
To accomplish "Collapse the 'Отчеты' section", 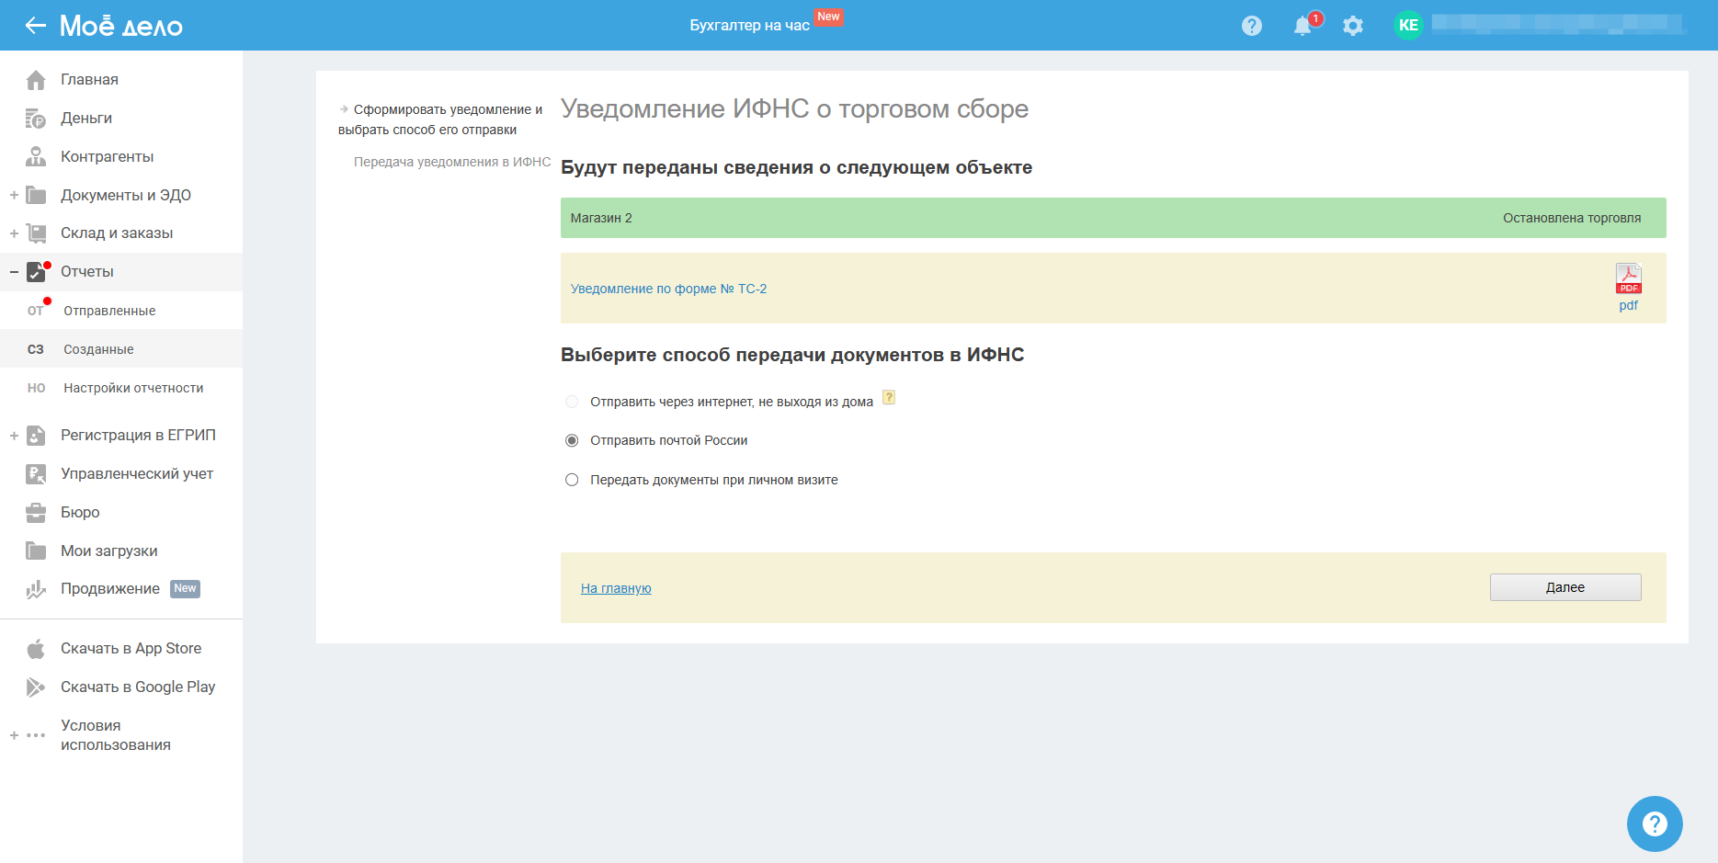I will click(14, 272).
